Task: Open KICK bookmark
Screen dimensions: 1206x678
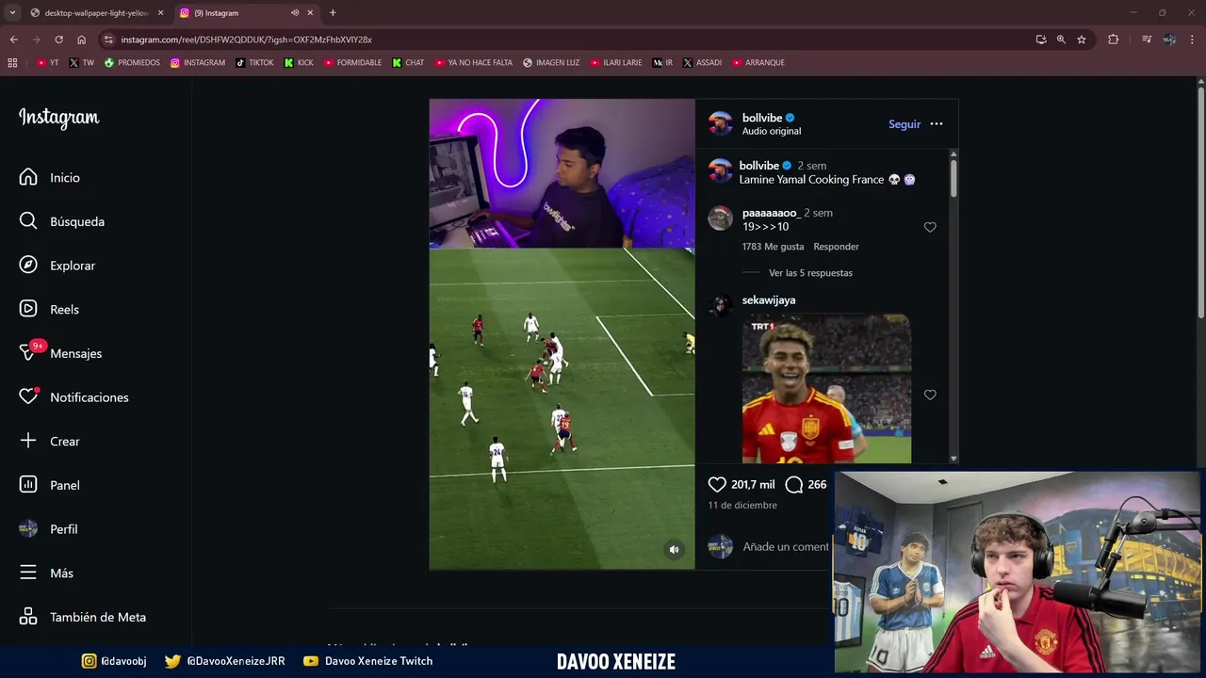Action: click(x=299, y=63)
